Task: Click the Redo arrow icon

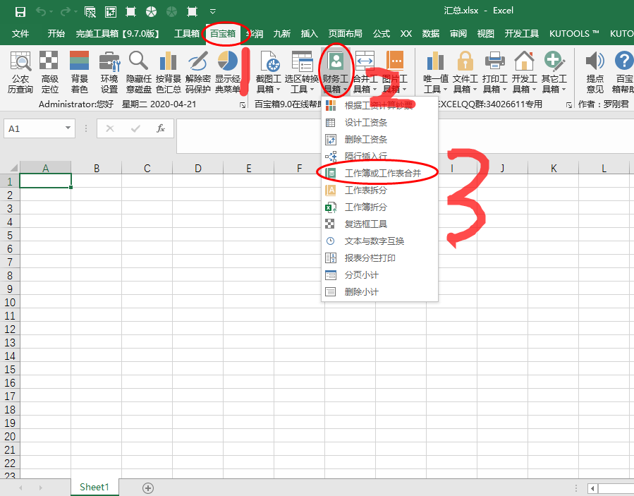Action: pyautogui.click(x=65, y=11)
